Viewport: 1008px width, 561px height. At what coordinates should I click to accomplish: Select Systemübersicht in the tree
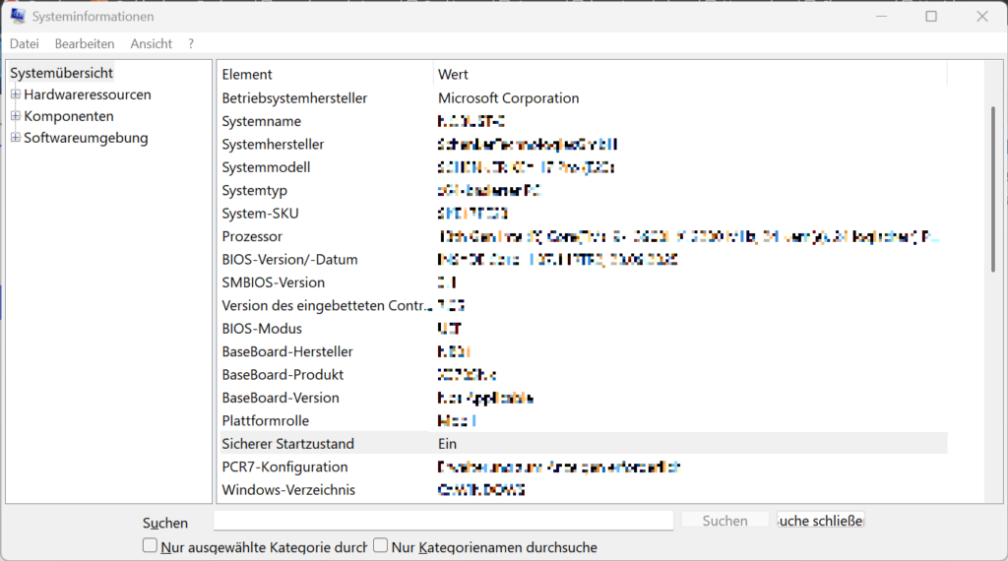click(61, 73)
